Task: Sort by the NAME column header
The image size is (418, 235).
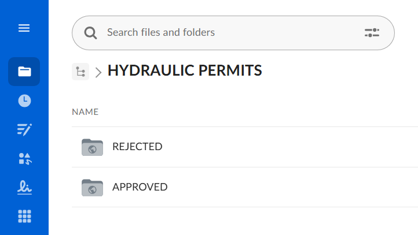Action: click(85, 112)
